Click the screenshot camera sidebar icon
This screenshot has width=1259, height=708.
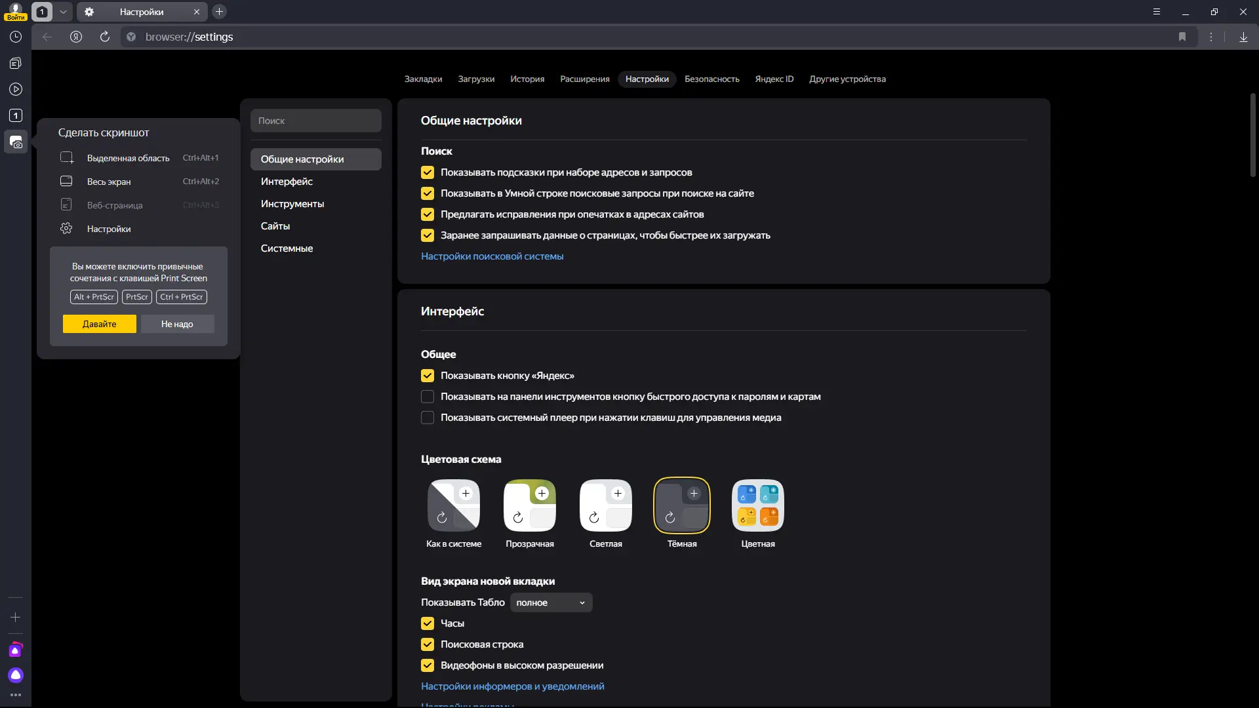click(x=16, y=142)
